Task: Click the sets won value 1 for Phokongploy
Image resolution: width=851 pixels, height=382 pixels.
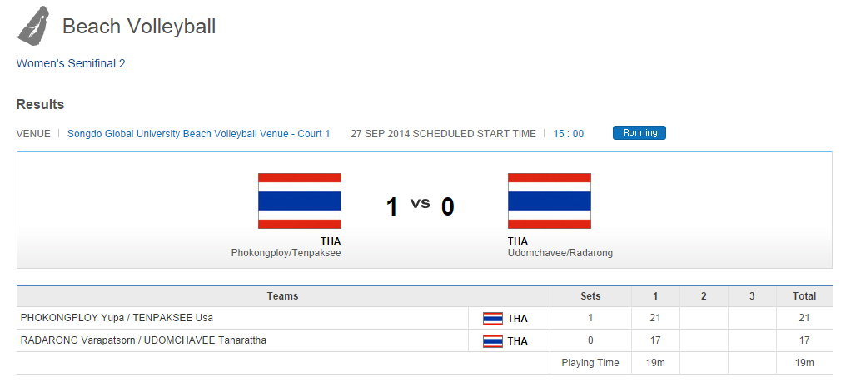Action: (x=590, y=318)
